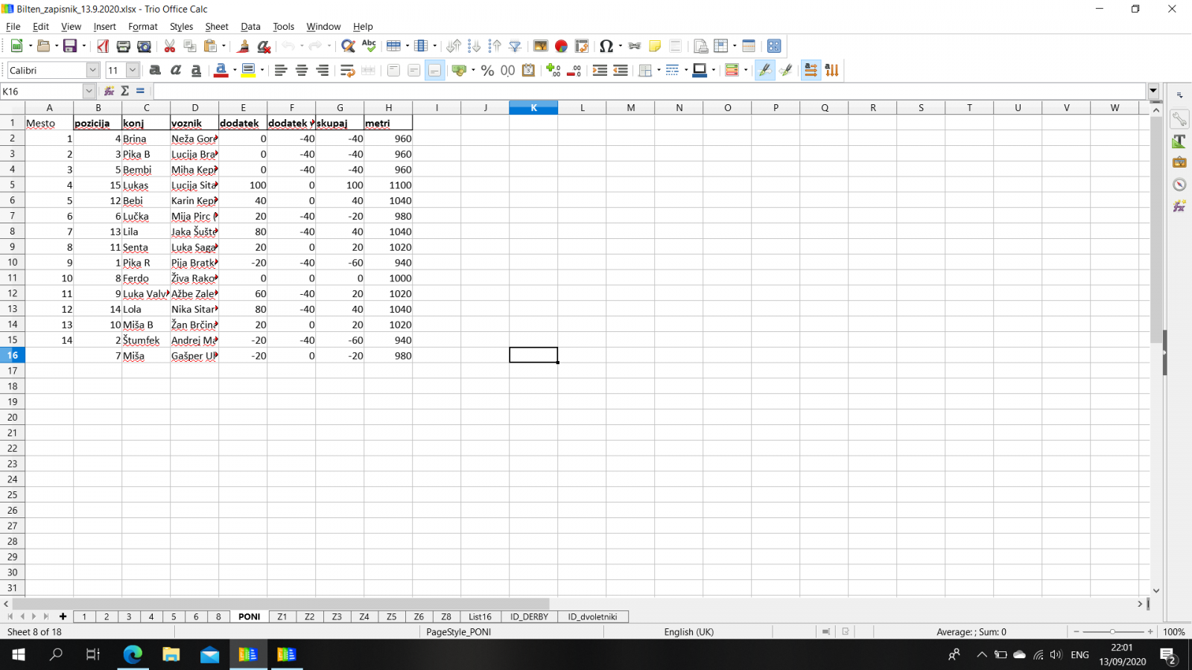
Task: Export directly as PDF
Action: click(103, 46)
